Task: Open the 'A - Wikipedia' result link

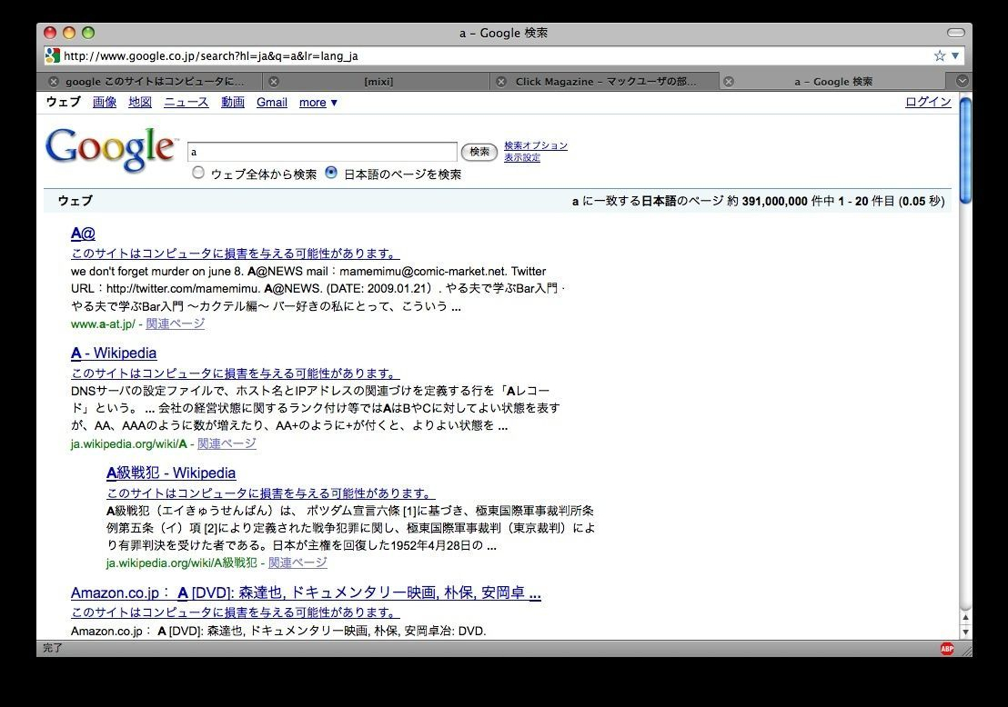Action: (x=114, y=353)
